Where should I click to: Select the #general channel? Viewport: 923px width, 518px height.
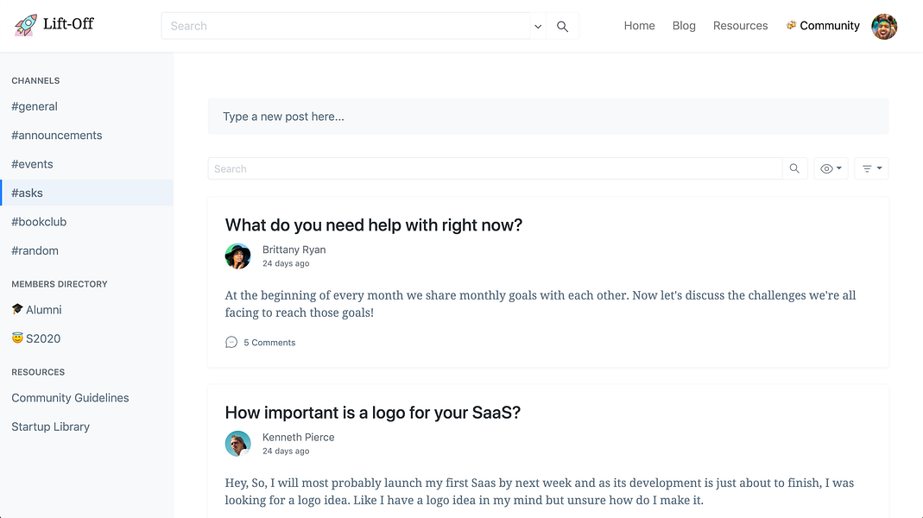pos(35,107)
